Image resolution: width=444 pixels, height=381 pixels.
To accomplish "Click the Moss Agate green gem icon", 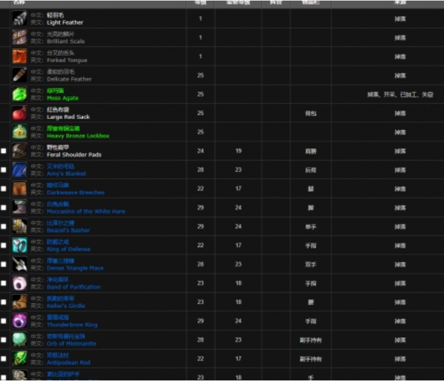I will coord(20,94).
